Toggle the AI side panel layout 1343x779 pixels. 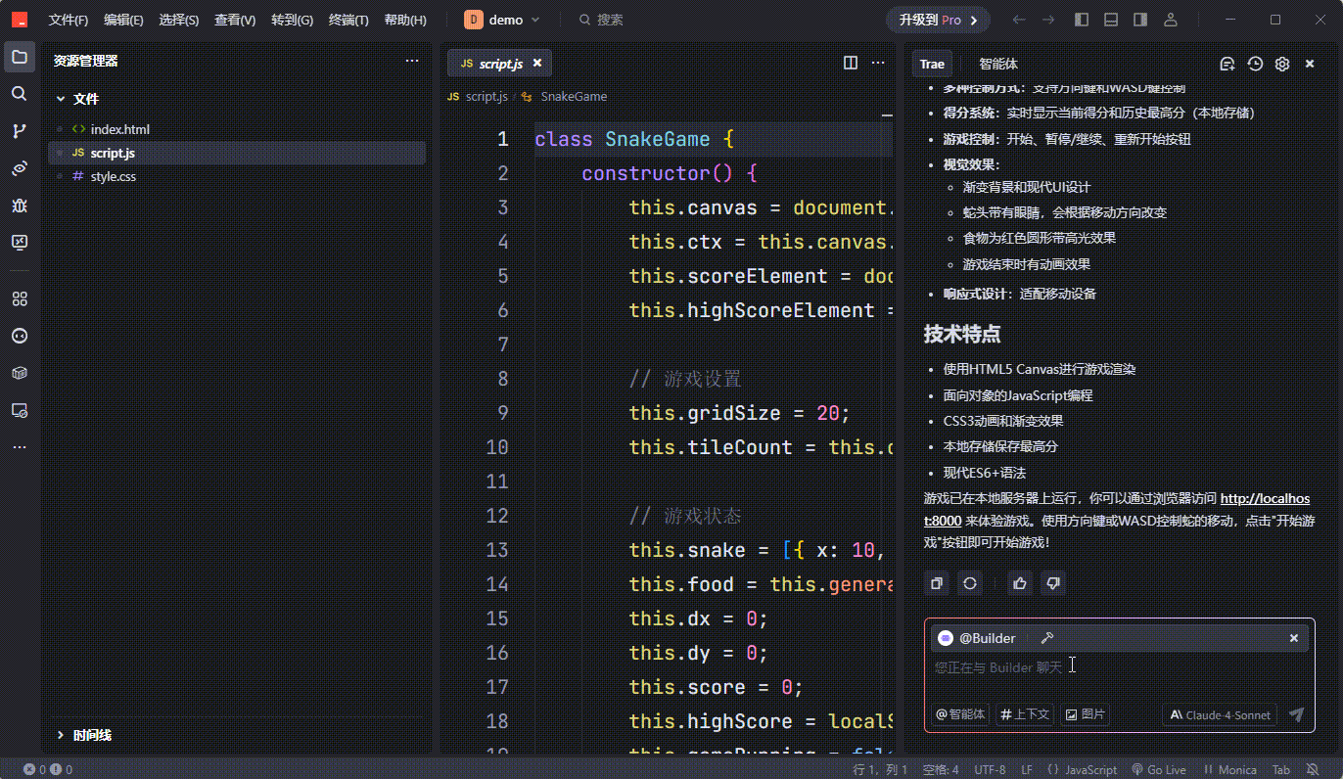(x=1140, y=20)
